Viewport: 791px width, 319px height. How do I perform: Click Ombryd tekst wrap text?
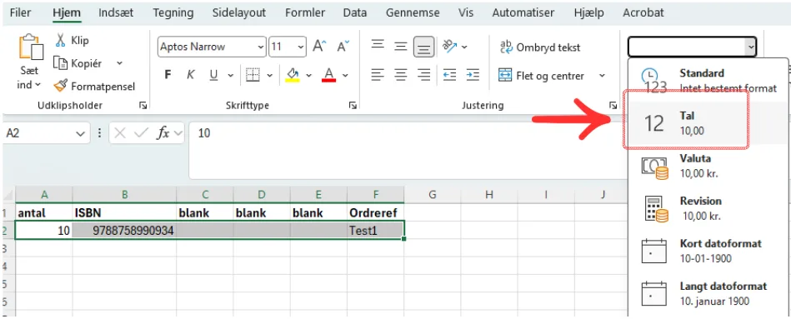[x=540, y=47]
